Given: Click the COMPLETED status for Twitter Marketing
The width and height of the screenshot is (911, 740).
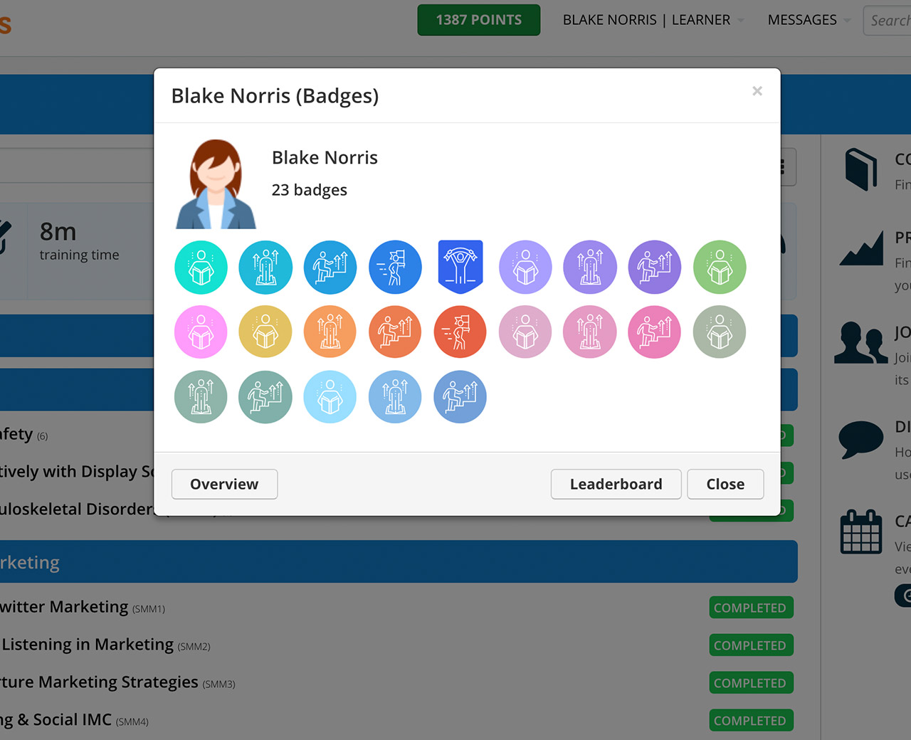Looking at the screenshot, I should [x=751, y=607].
